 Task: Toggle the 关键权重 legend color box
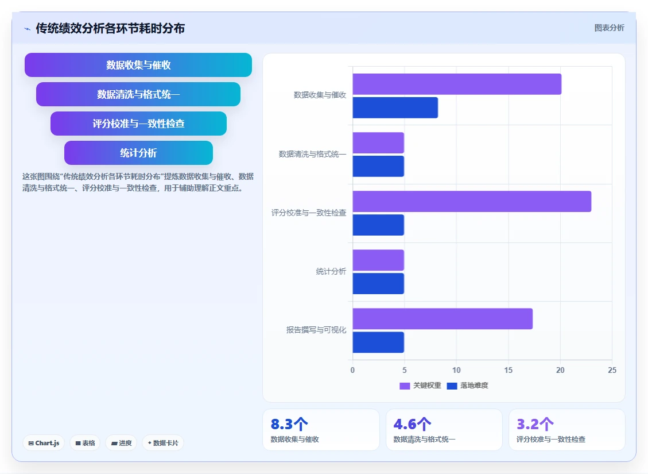tap(405, 386)
